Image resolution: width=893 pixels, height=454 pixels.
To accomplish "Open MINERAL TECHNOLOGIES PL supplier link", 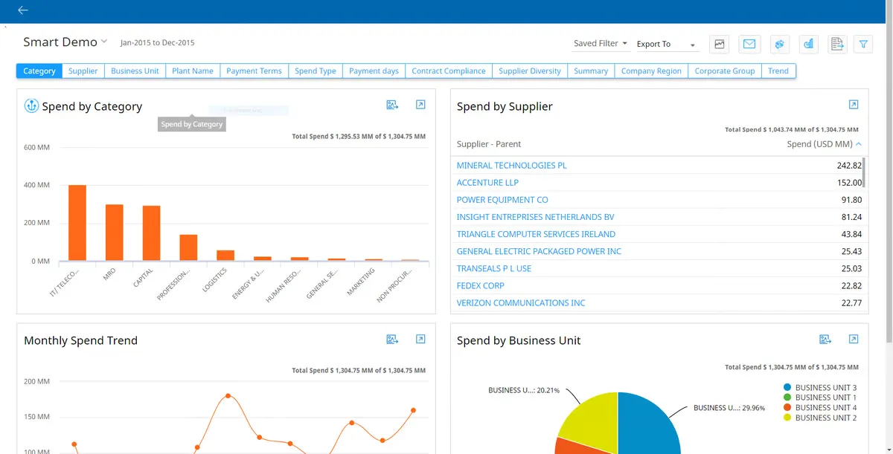I will (x=511, y=165).
